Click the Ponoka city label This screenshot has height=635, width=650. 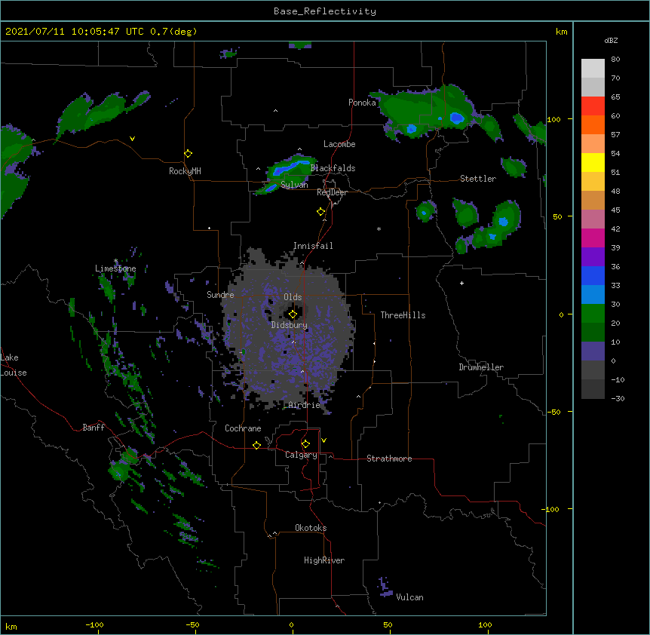[x=362, y=103]
